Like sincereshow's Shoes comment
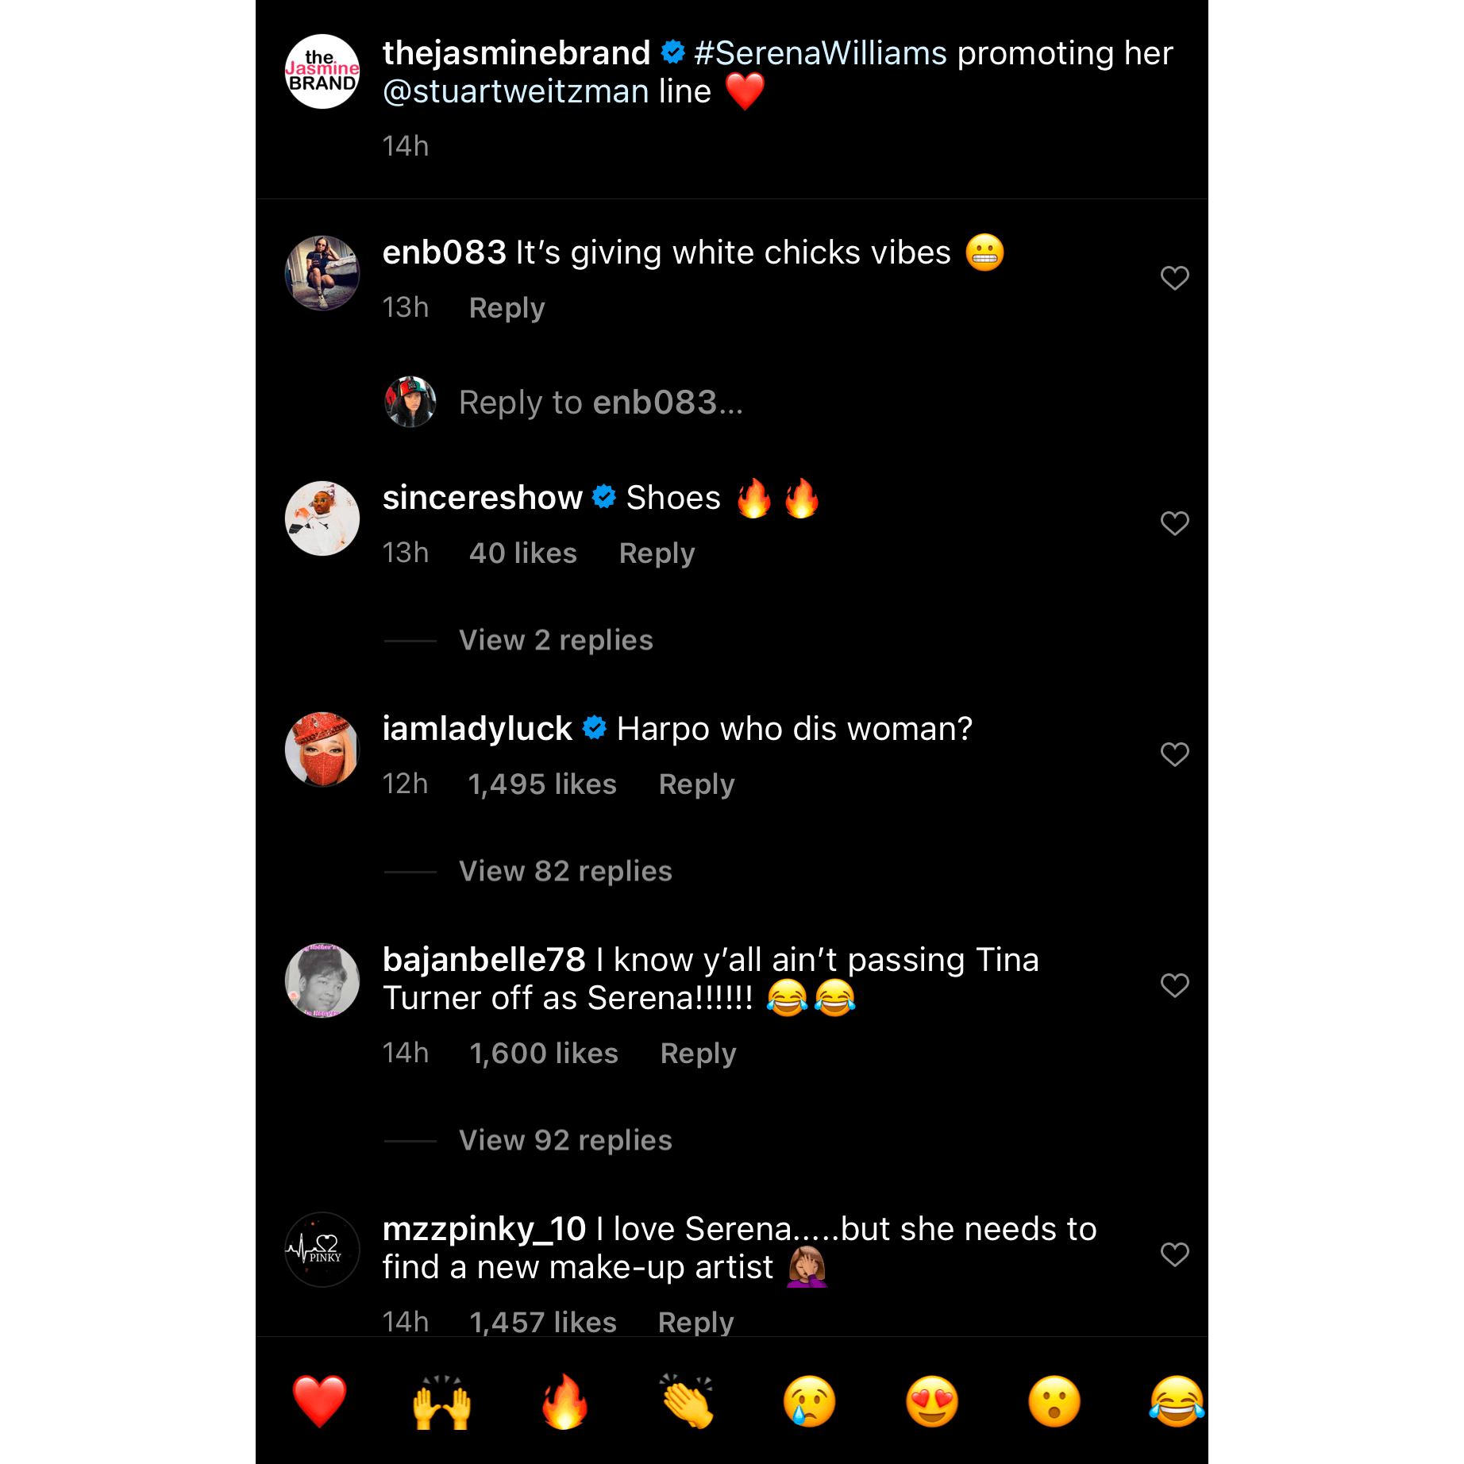Image resolution: width=1464 pixels, height=1464 pixels. click(x=1174, y=523)
